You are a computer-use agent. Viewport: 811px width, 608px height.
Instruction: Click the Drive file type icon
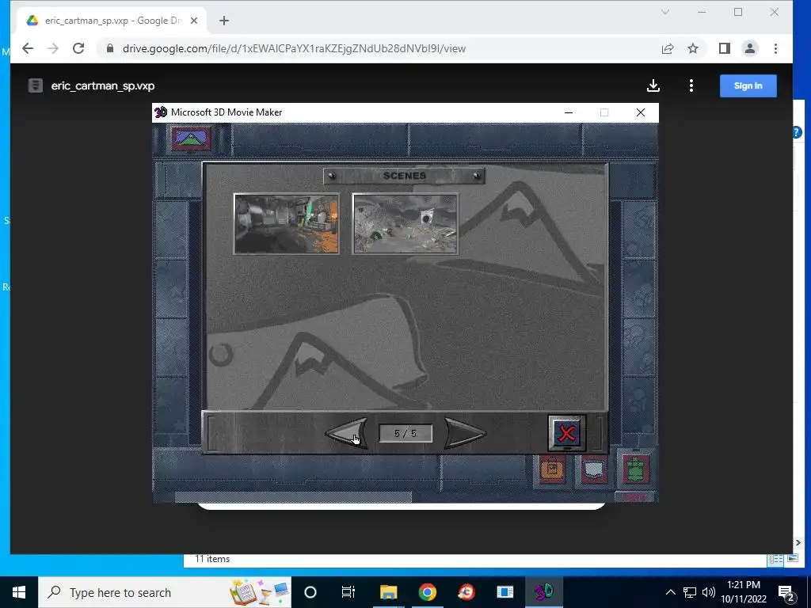tap(35, 85)
